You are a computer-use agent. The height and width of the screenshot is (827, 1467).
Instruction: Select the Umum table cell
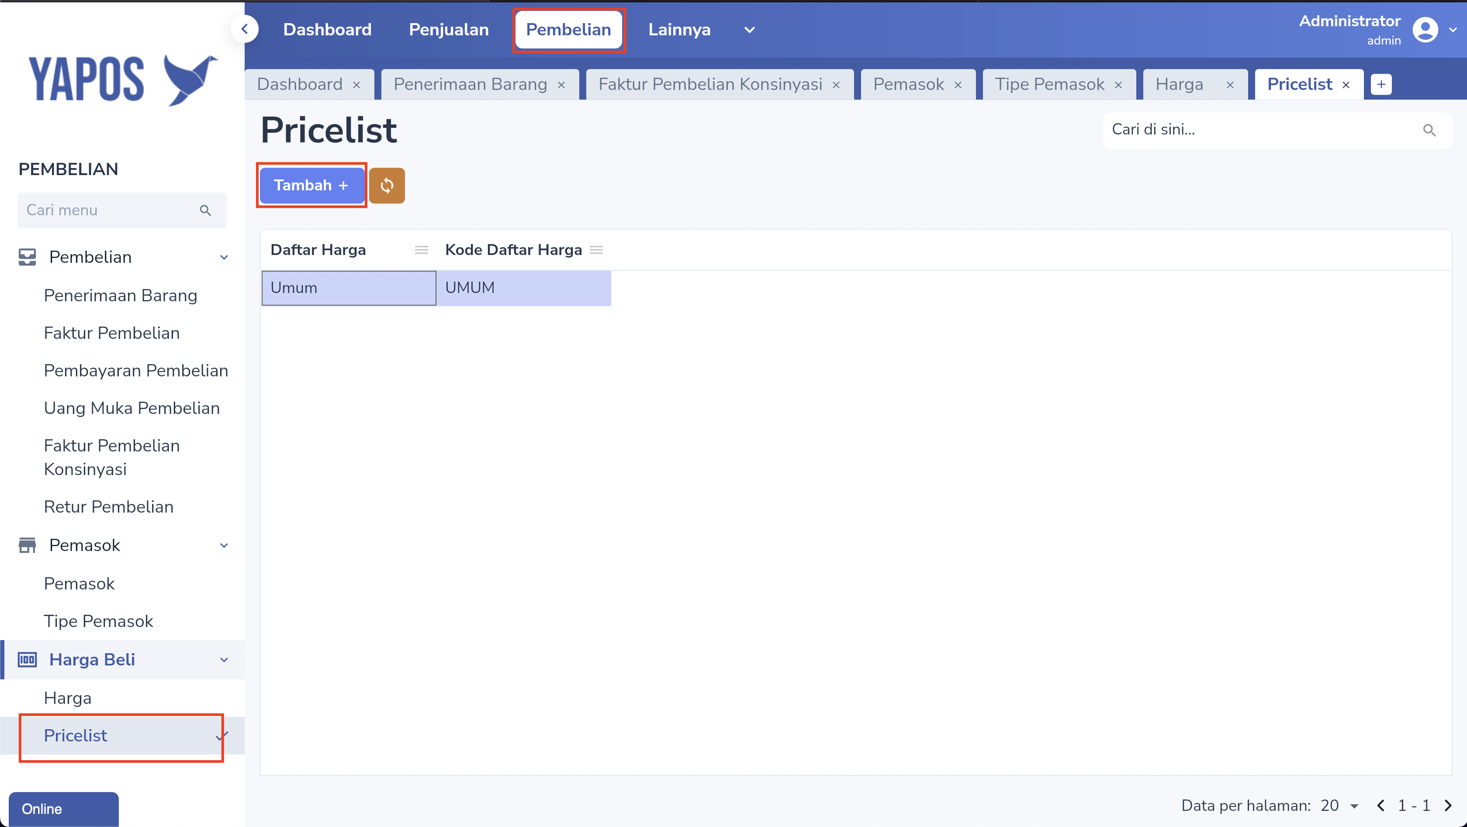349,288
